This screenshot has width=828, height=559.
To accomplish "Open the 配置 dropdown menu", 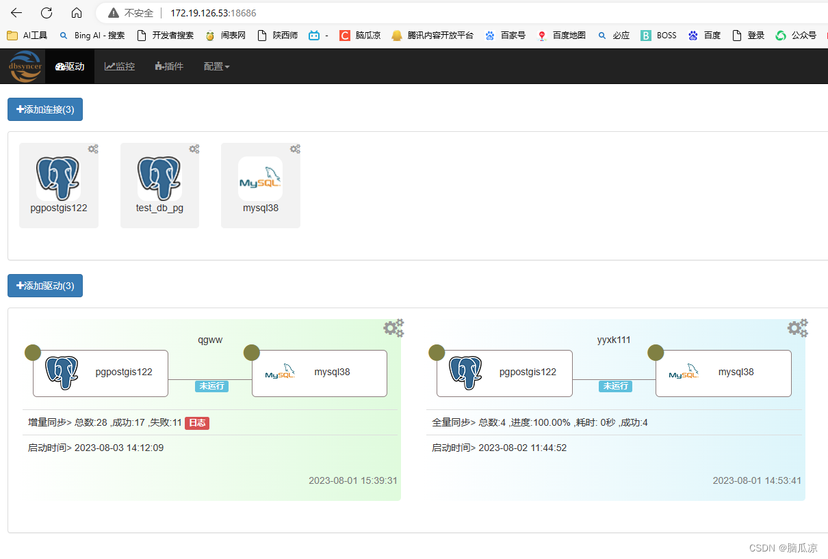I will point(216,66).
